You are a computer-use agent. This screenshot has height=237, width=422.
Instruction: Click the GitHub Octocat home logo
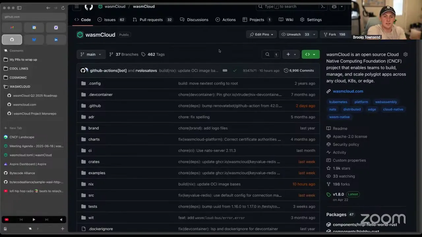89,7
